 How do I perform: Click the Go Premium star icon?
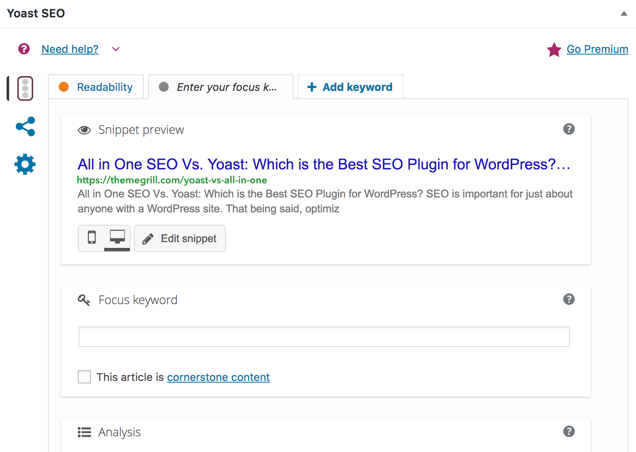point(554,50)
